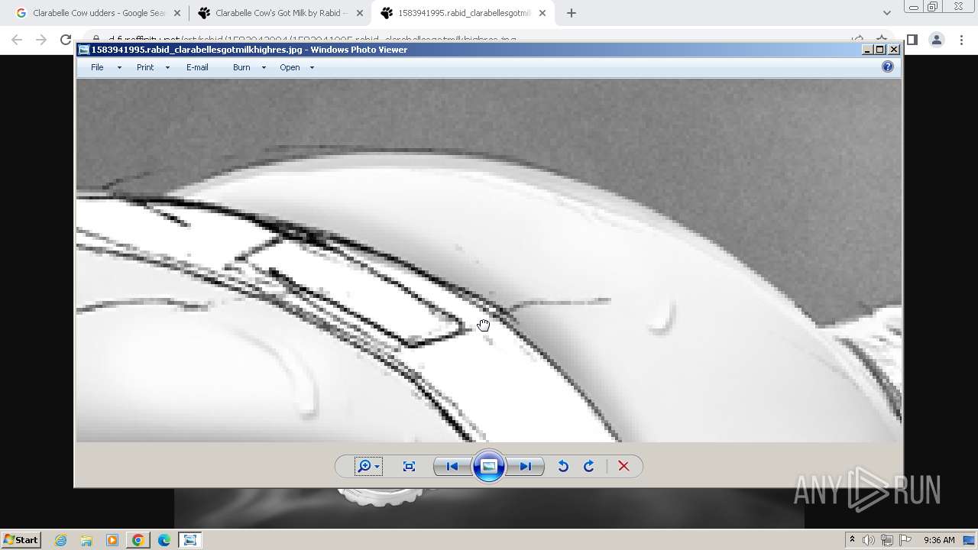Close the Google Search tab
Image resolution: width=978 pixels, height=550 pixels.
click(x=177, y=13)
